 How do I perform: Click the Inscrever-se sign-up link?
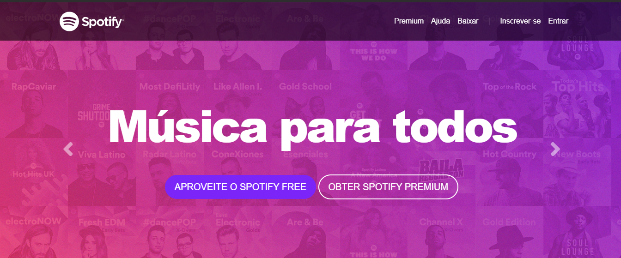(520, 21)
